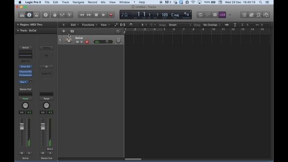This screenshot has width=288, height=162.
Task: Open the Loop Browser button
Action: [259, 15]
